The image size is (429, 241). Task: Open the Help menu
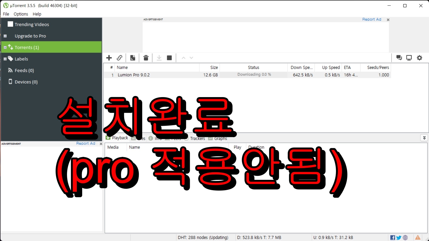coord(37,14)
